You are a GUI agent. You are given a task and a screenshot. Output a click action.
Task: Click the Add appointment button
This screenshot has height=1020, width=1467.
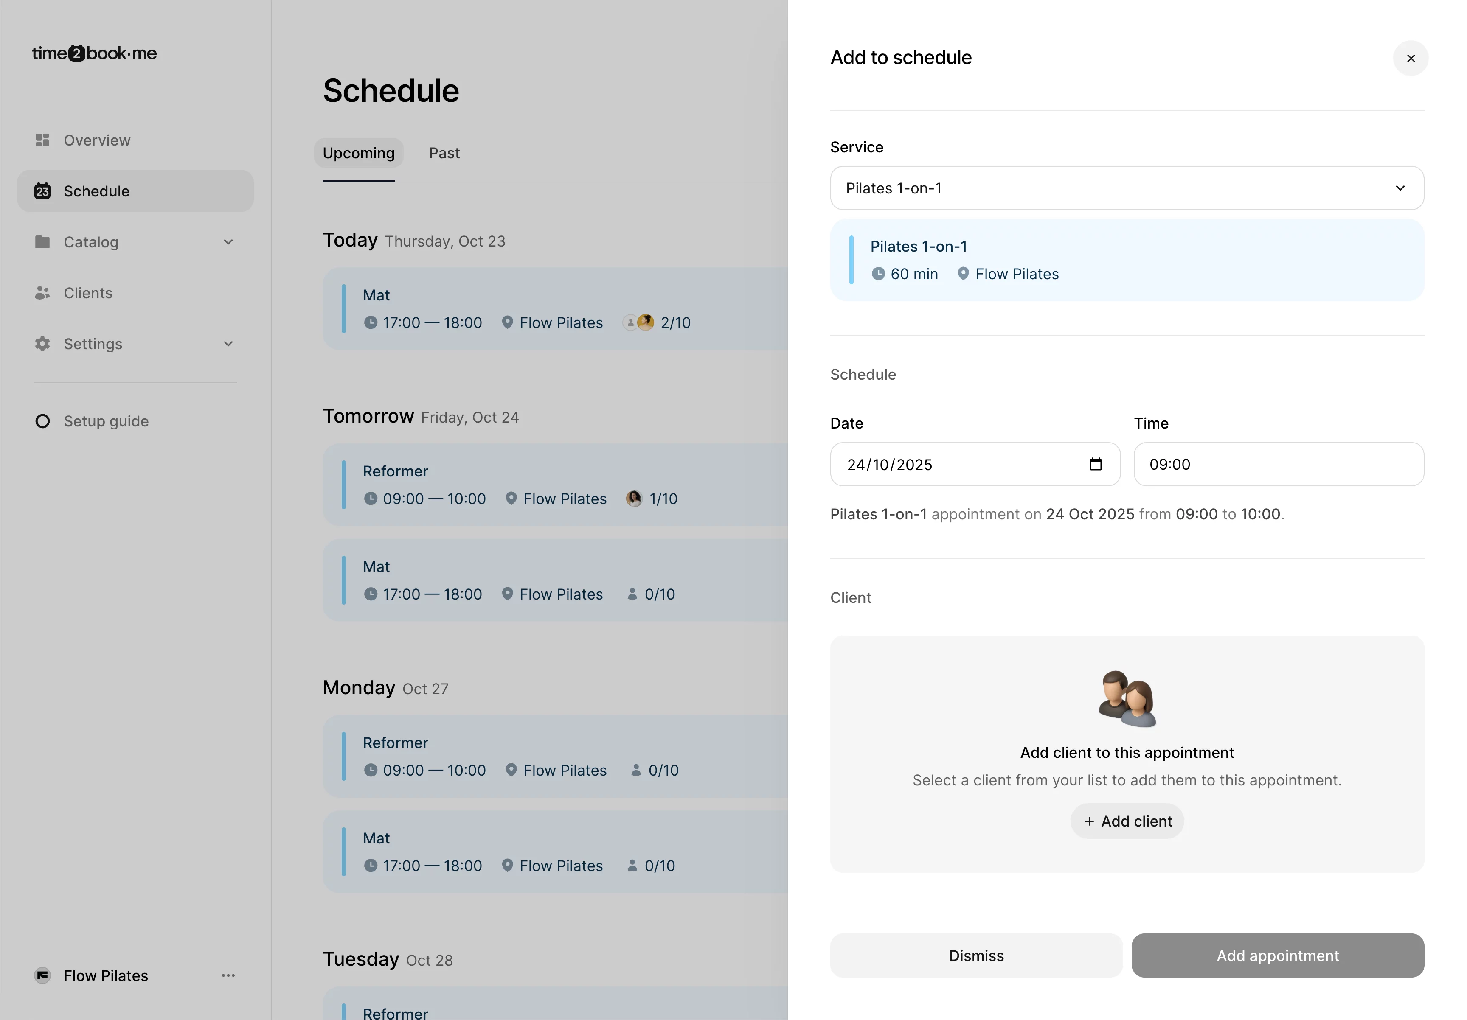click(1277, 956)
